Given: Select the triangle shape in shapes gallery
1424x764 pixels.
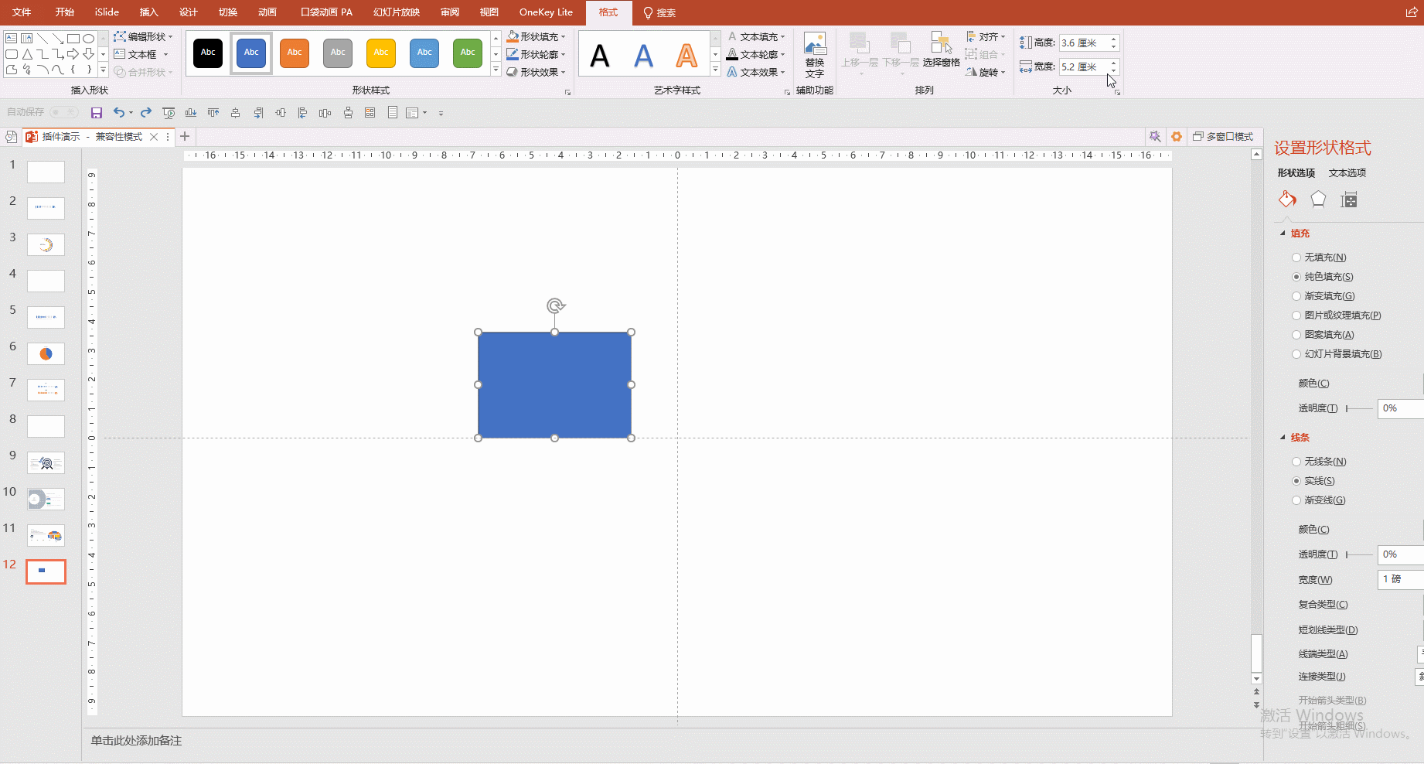Looking at the screenshot, I should pos(27,54).
